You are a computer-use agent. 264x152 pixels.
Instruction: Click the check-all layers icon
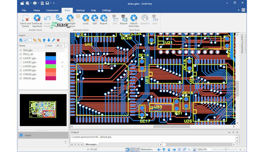point(26,40)
